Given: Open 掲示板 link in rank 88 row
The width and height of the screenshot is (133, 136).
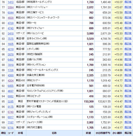Looking at the screenshot, I should tap(128, 64).
